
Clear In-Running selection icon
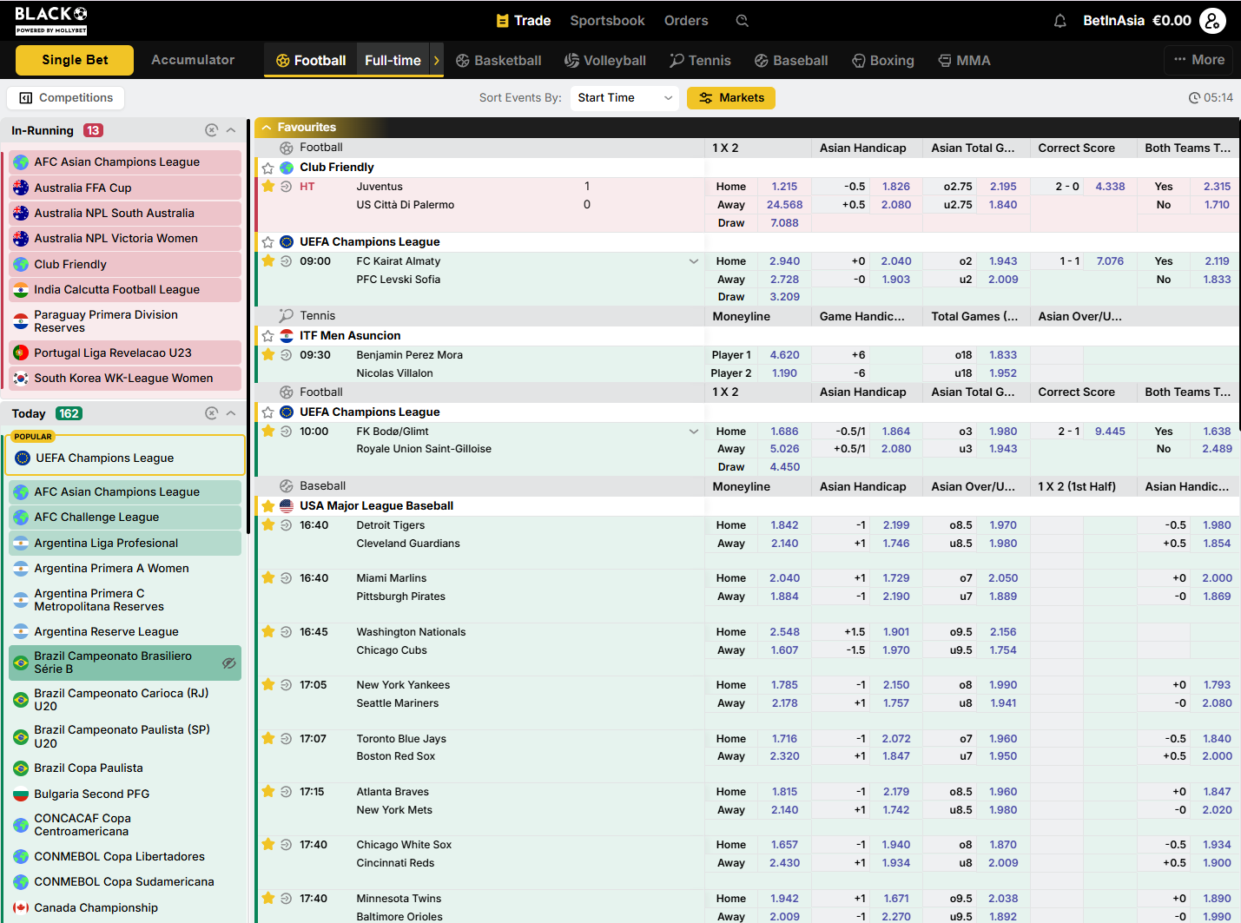tap(211, 130)
